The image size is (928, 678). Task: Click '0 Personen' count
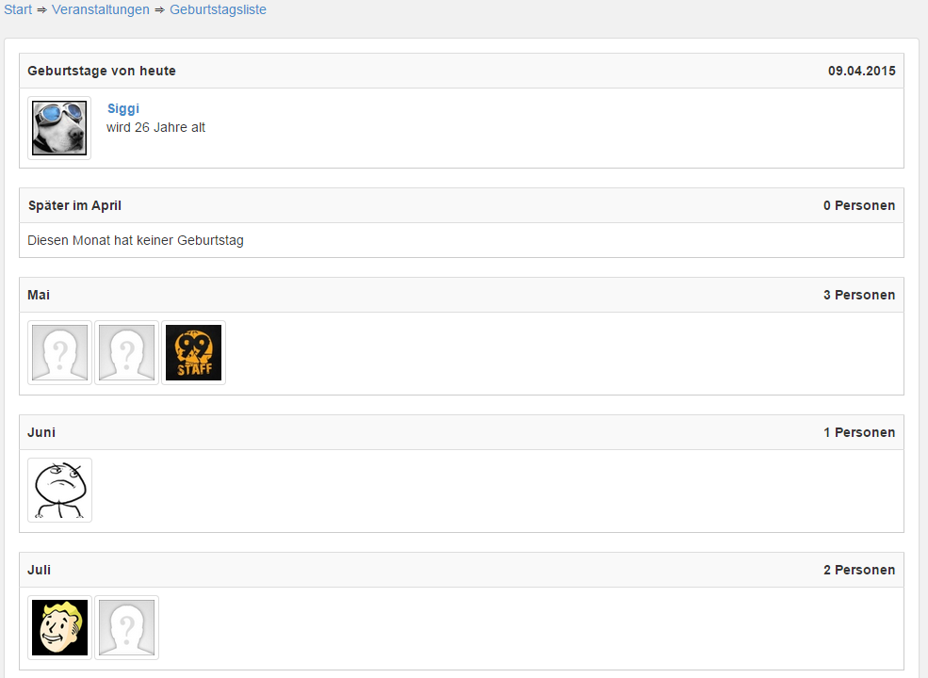pyautogui.click(x=859, y=205)
